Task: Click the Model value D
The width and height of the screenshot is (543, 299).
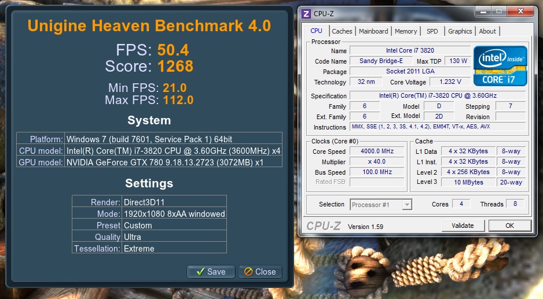Action: coord(439,106)
